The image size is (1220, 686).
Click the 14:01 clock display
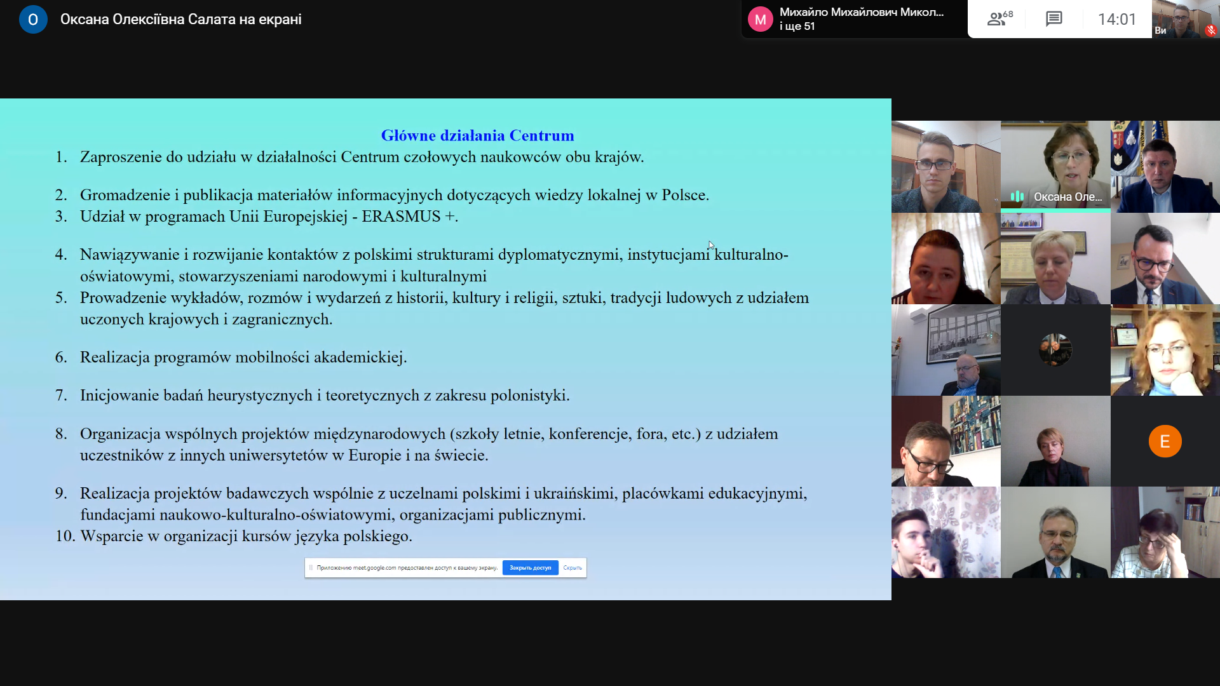[x=1116, y=19]
